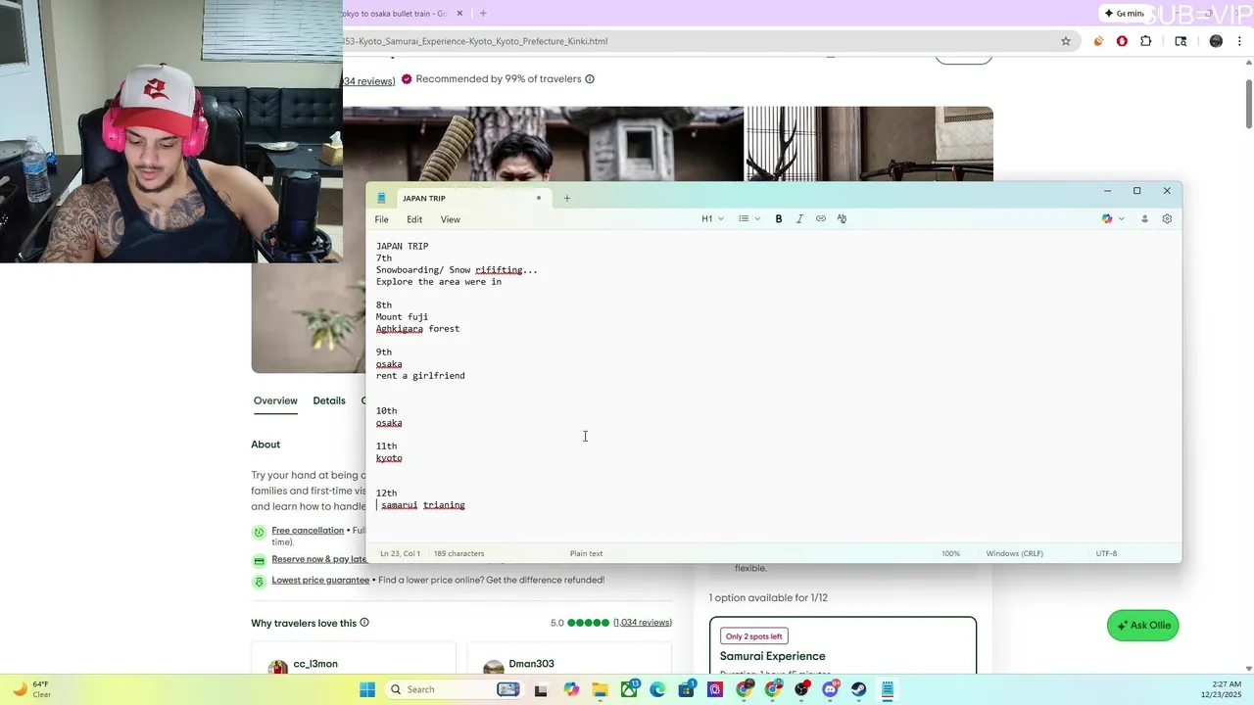Open Microsoft Edge from the taskbar
The height and width of the screenshot is (705, 1254).
click(656, 689)
